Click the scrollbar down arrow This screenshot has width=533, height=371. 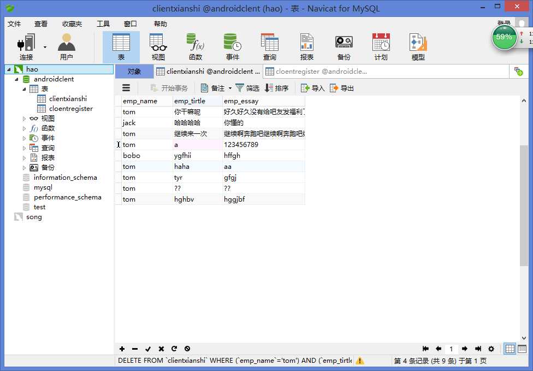click(524, 338)
